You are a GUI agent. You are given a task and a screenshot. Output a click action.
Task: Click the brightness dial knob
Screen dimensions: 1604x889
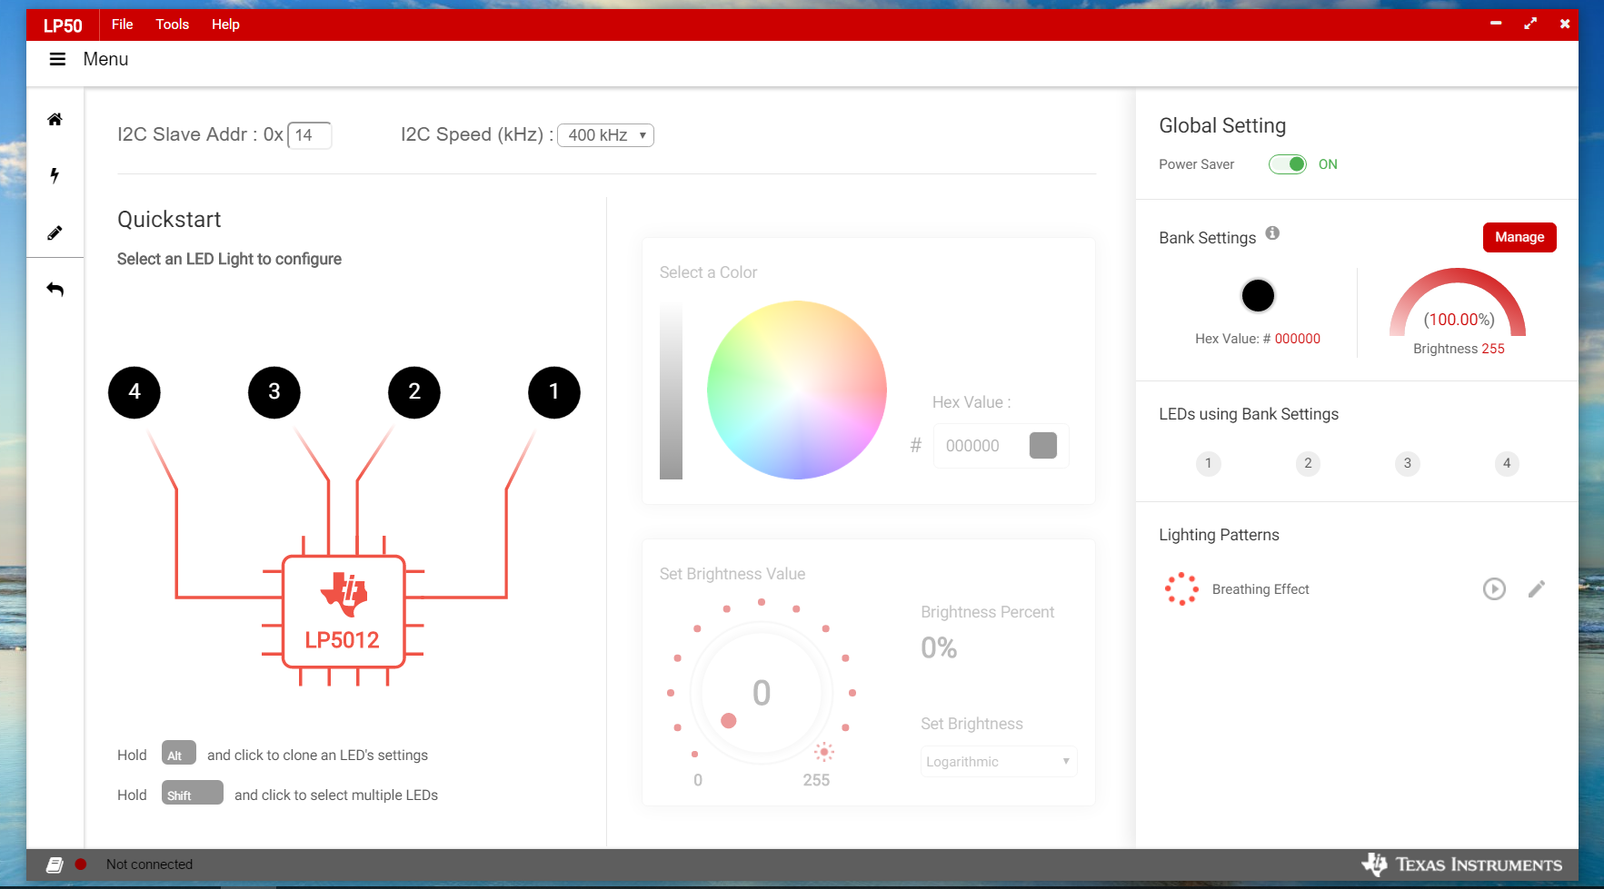click(728, 720)
